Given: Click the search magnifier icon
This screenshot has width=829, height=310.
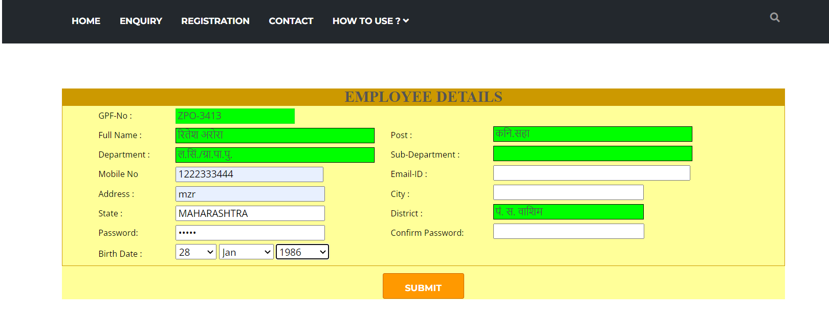Looking at the screenshot, I should point(775,17).
